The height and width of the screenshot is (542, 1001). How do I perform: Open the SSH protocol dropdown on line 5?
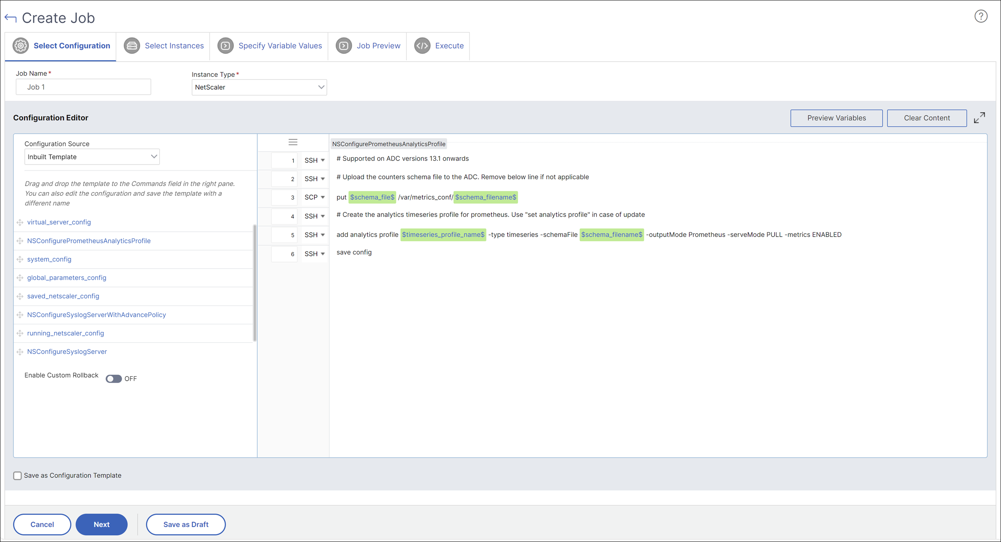(314, 235)
